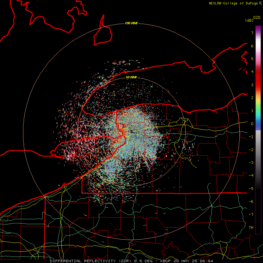
Task: Click the -2 tick on the color scale
Action: (x=251, y=150)
